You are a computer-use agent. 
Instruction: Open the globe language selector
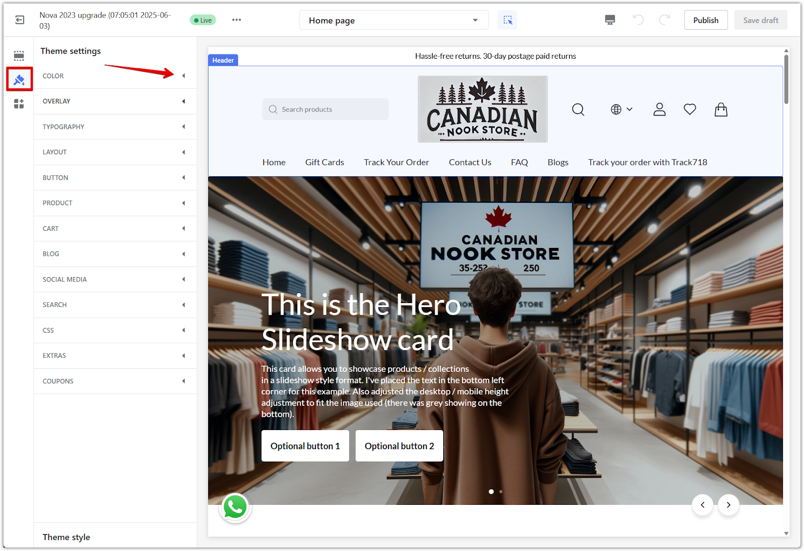pos(622,109)
